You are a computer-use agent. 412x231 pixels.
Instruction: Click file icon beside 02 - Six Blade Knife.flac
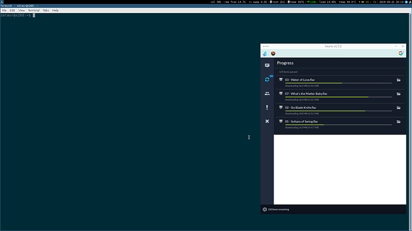pos(281,107)
